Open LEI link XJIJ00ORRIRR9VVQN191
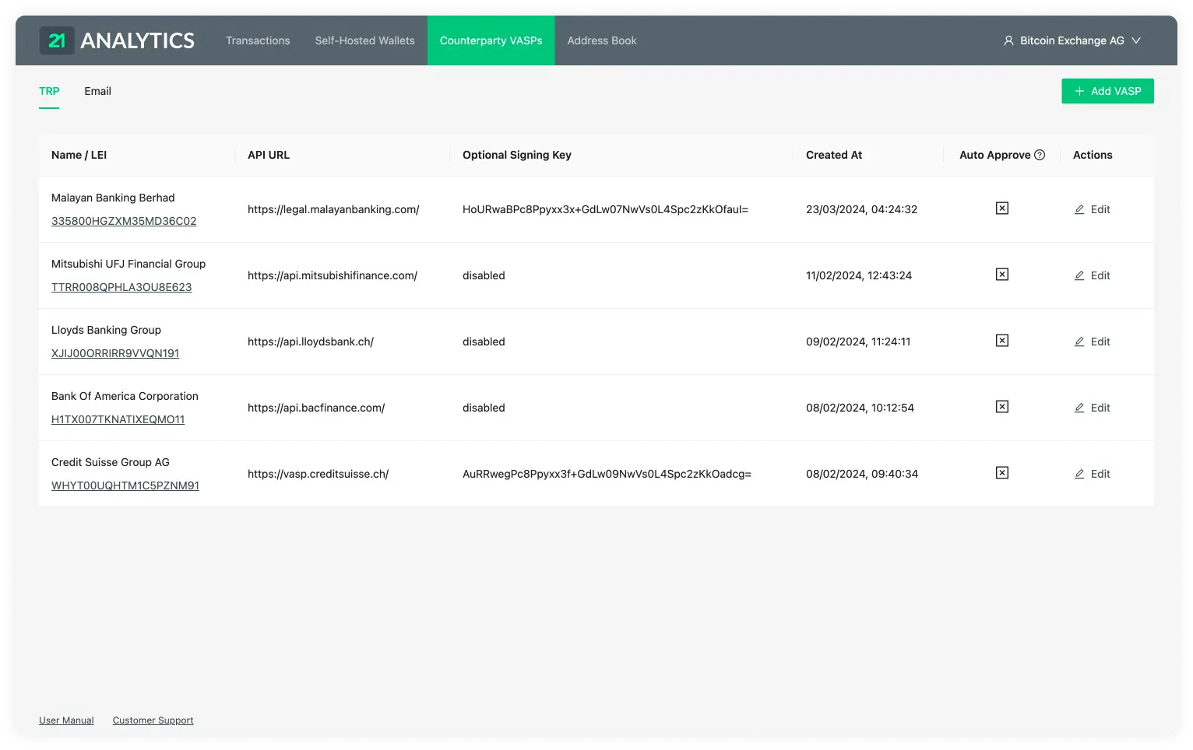Screen dimensions: 1193x750 (x=115, y=353)
